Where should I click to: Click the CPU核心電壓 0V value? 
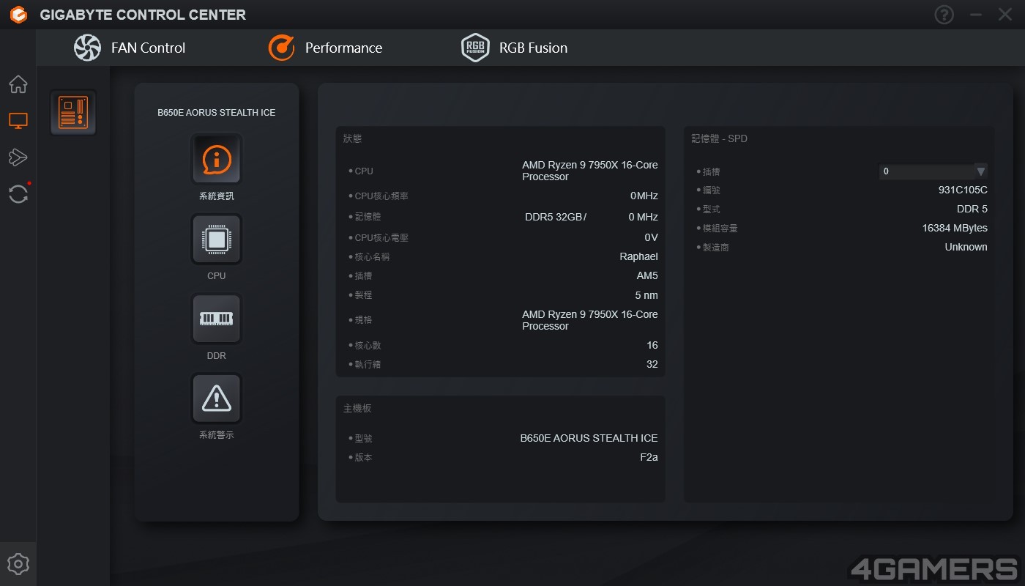[651, 237]
